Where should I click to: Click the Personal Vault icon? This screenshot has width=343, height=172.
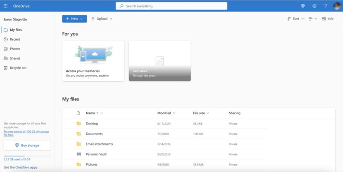tap(79, 154)
